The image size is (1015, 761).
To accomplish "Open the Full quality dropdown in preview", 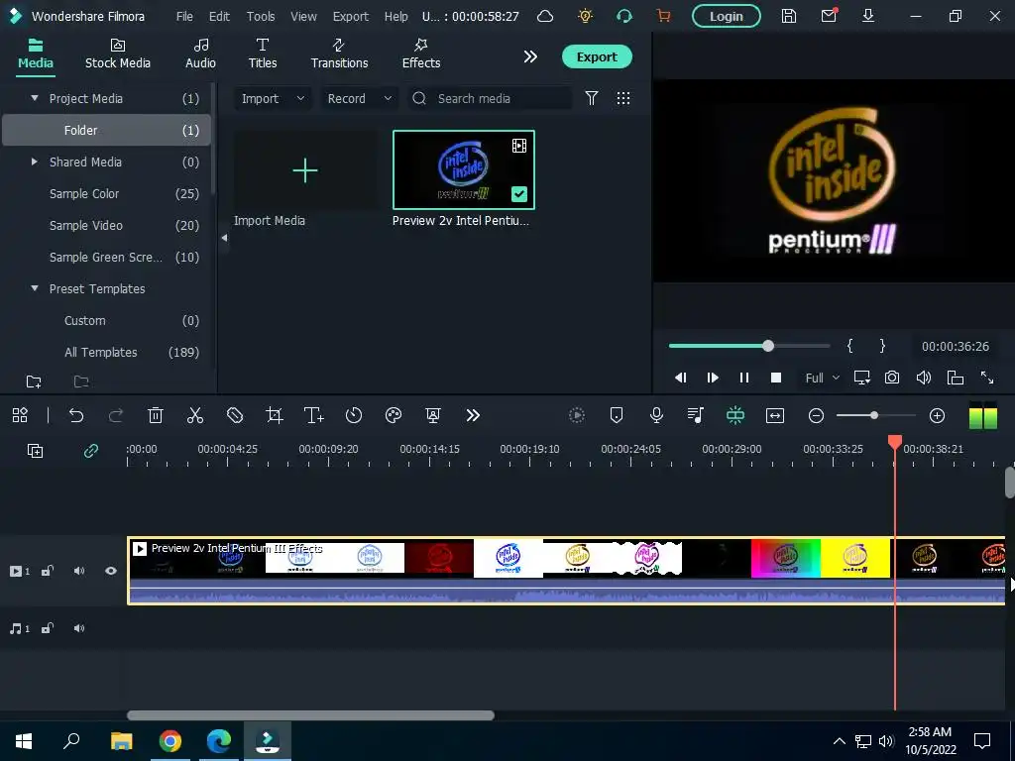I will pos(822,378).
